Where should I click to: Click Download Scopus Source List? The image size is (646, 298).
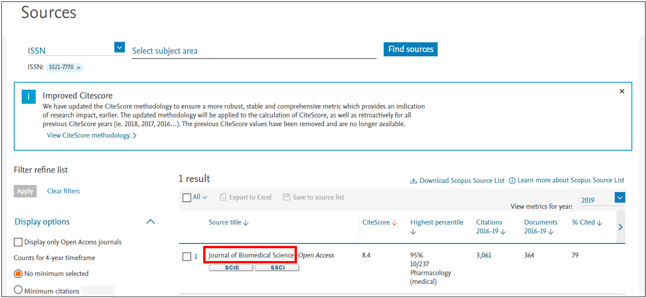click(458, 181)
